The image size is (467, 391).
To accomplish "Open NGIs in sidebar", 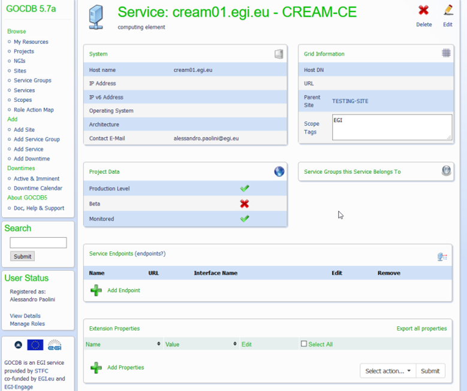I will point(20,60).
